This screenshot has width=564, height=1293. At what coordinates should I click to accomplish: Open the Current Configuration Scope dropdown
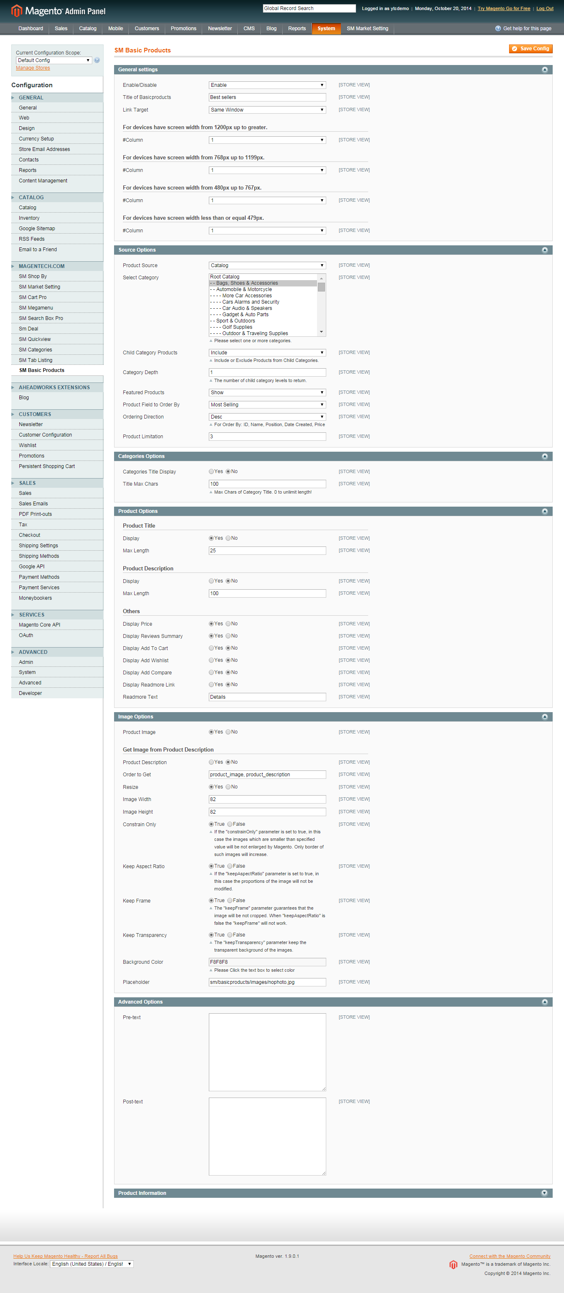54,60
